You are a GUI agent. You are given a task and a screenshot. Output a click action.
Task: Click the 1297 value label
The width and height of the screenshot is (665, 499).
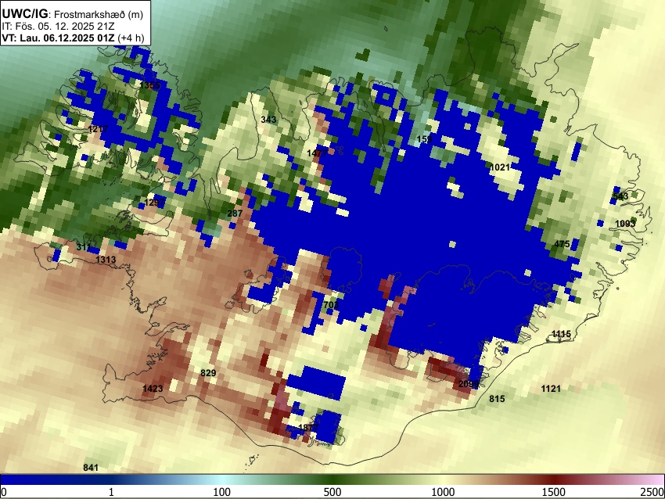coord(154,203)
